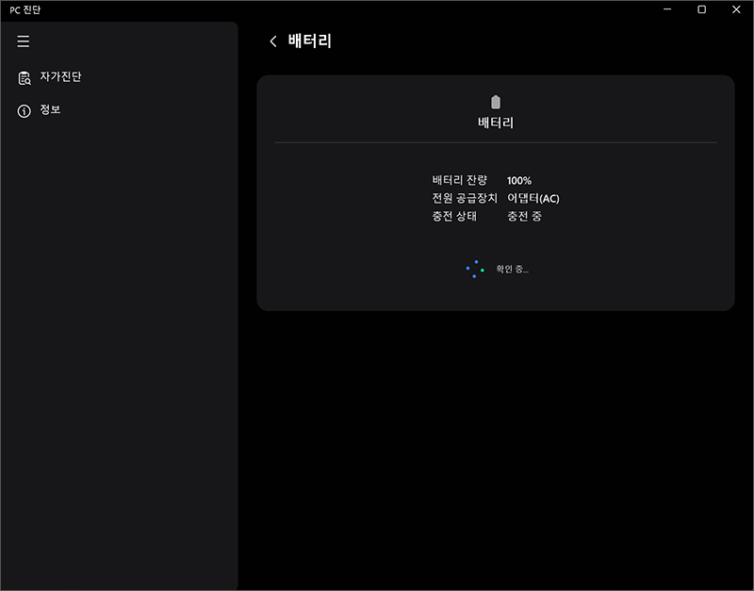This screenshot has width=754, height=591.
Task: Select the 어댑터(AC) power supply text
Action: pyautogui.click(x=533, y=199)
